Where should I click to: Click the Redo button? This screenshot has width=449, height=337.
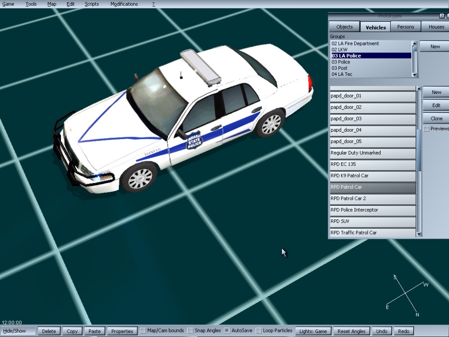pos(404,331)
